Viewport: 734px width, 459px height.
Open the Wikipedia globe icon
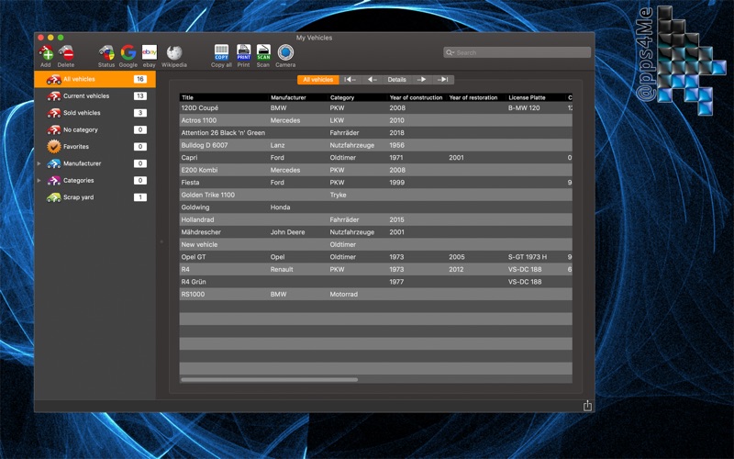point(174,52)
